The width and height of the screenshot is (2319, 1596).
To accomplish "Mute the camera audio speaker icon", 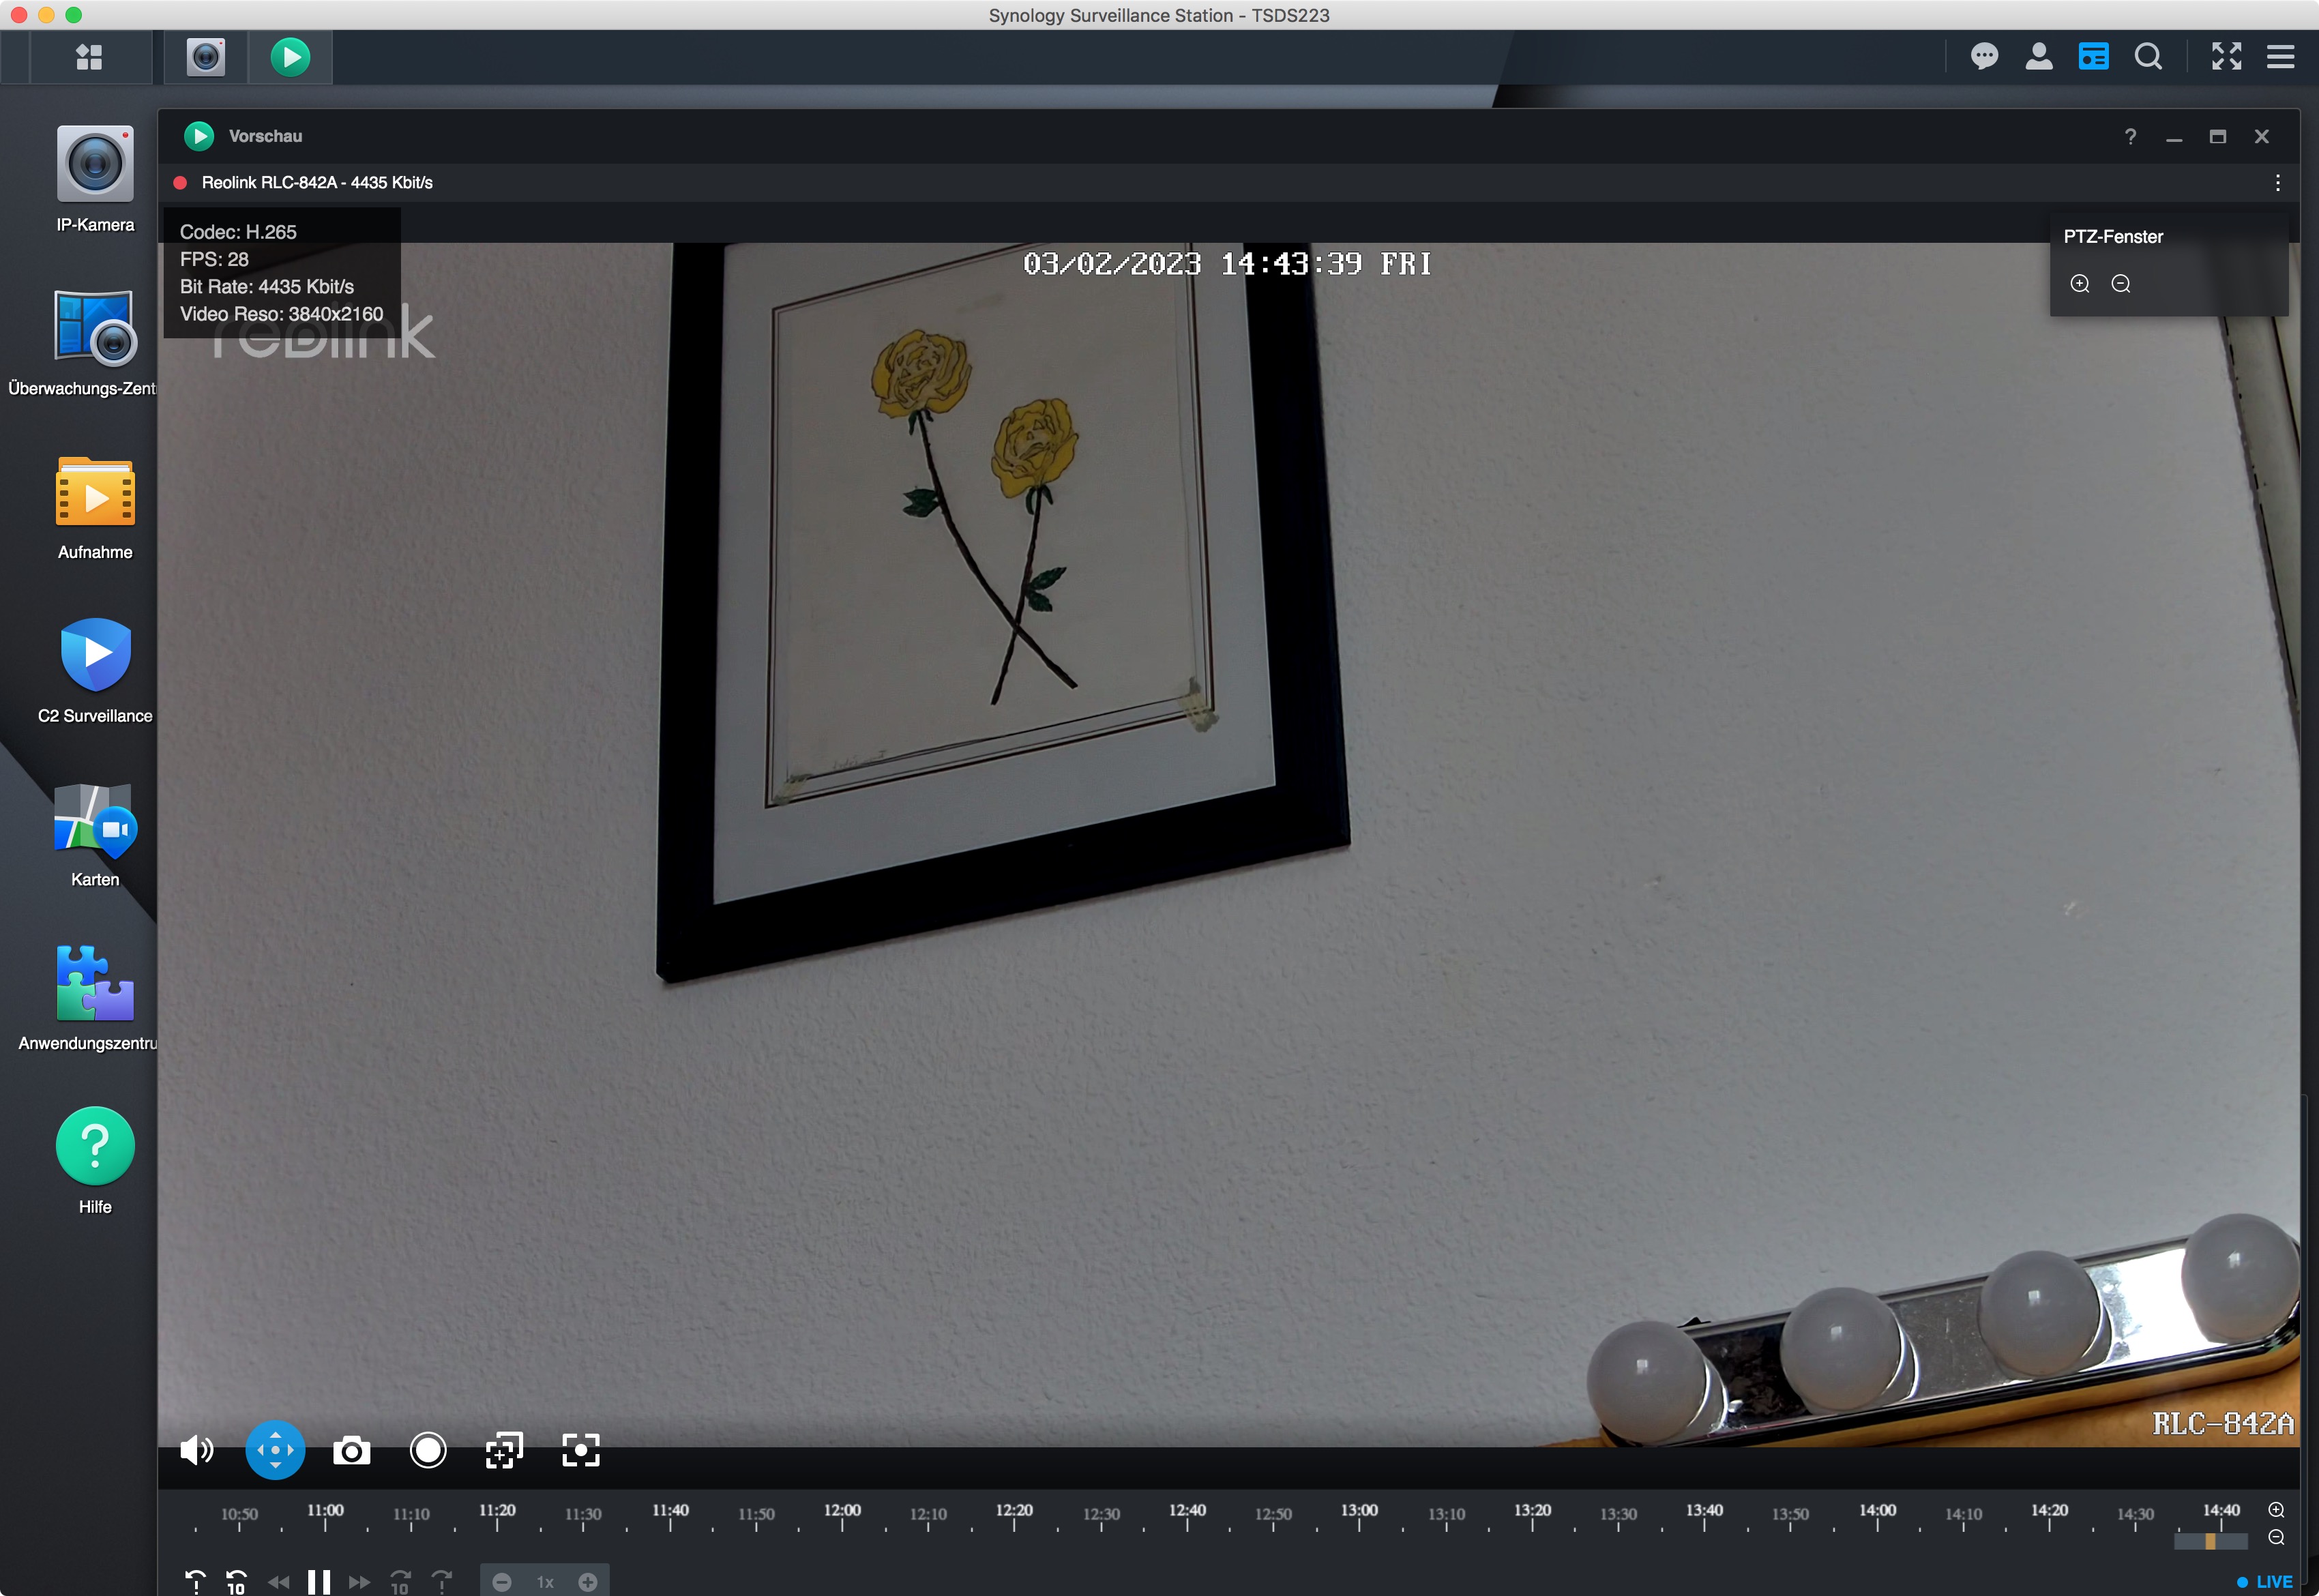I will pos(196,1450).
